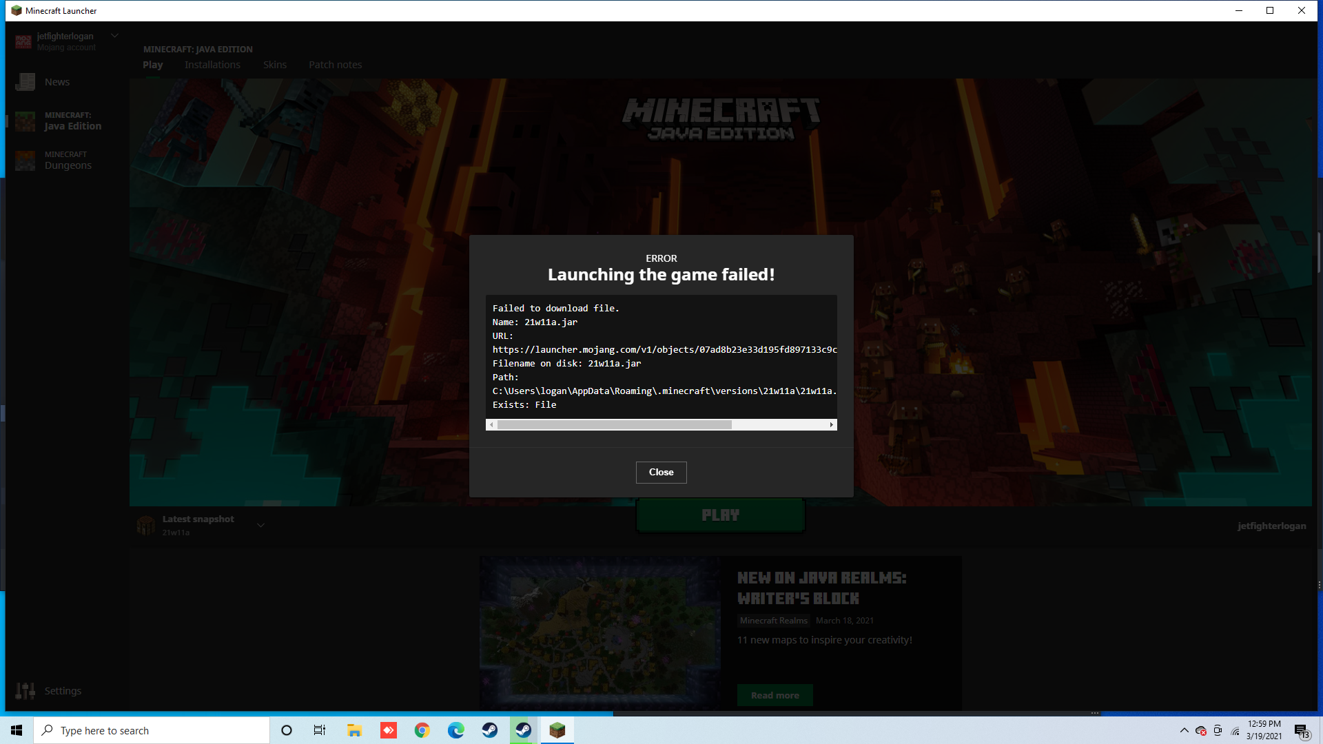
Task: Click Read more on Realms article
Action: 775,695
